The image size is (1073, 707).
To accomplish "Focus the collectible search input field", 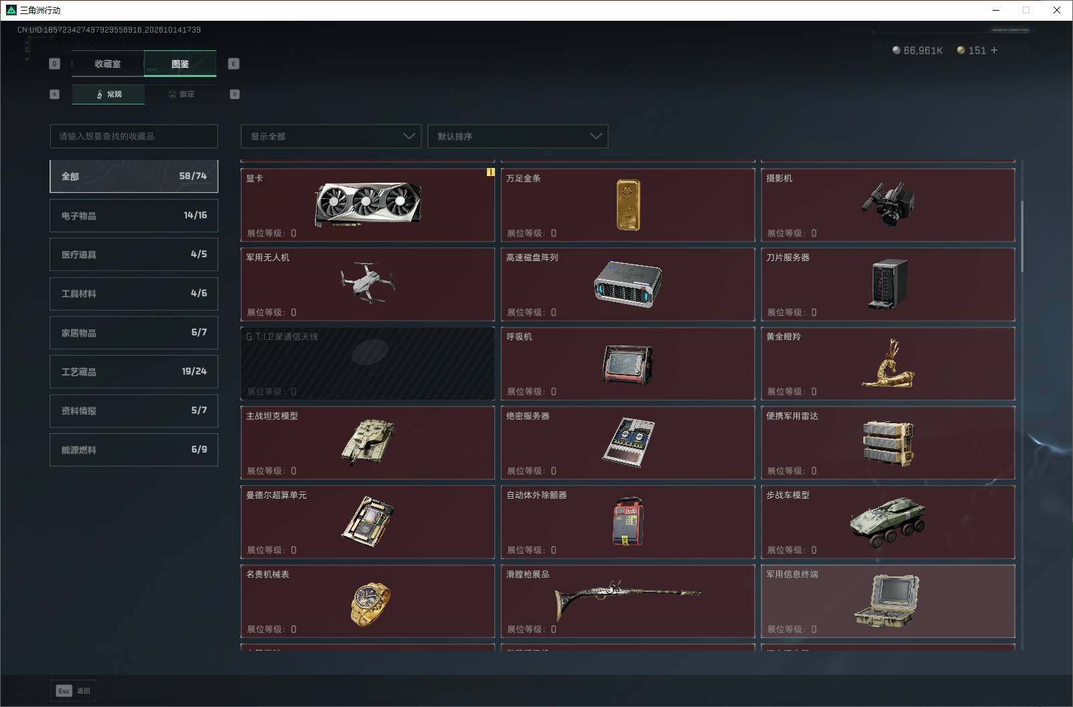I will [134, 136].
